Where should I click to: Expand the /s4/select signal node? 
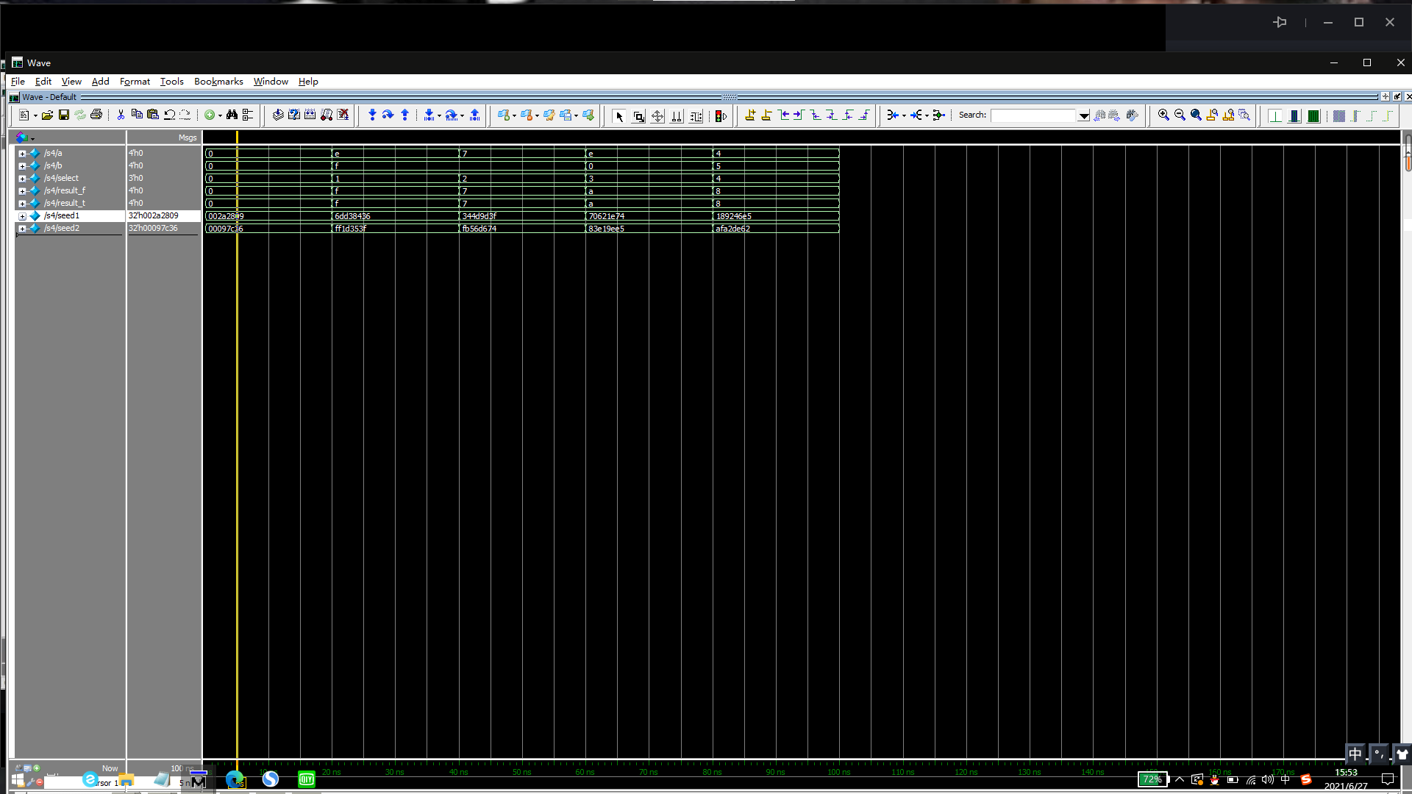pos(22,179)
